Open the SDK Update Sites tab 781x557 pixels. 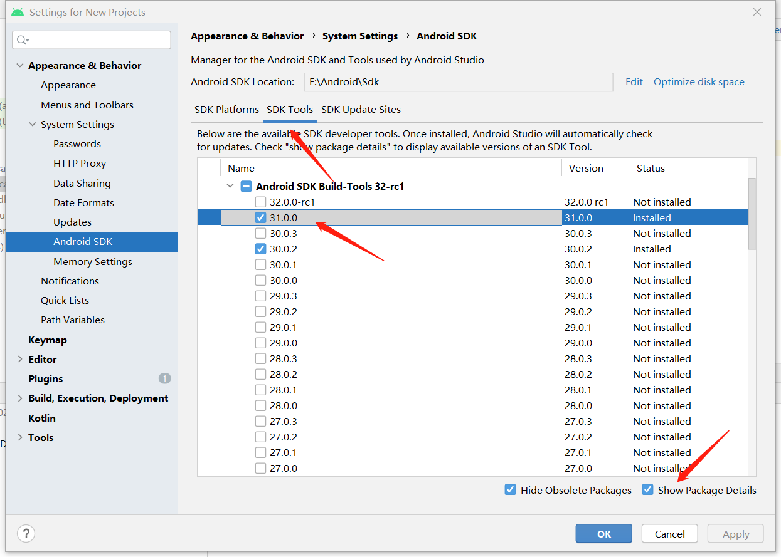[x=361, y=109]
